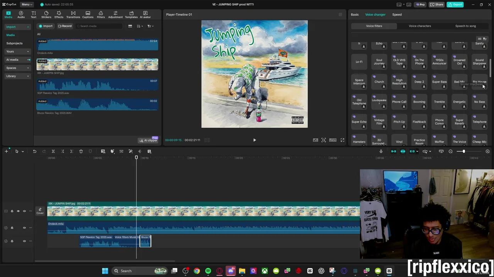Open the Audio panel icon
Screen dimensions: 494x277
(21, 15)
